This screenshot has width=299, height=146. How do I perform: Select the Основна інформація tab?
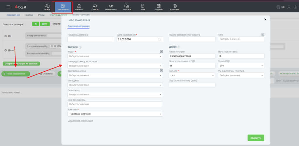(79, 26)
